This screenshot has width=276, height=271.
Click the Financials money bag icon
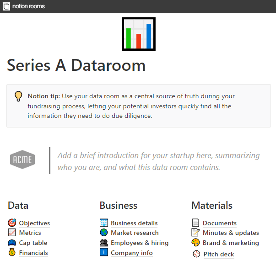(12, 252)
